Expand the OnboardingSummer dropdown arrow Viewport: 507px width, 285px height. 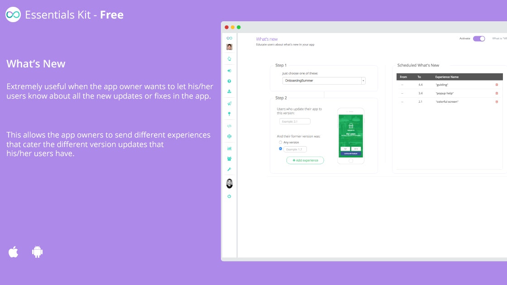click(x=363, y=81)
